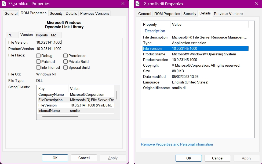
Task: Open Security tab in 12_srmlib.dll window
Action: [190, 14]
